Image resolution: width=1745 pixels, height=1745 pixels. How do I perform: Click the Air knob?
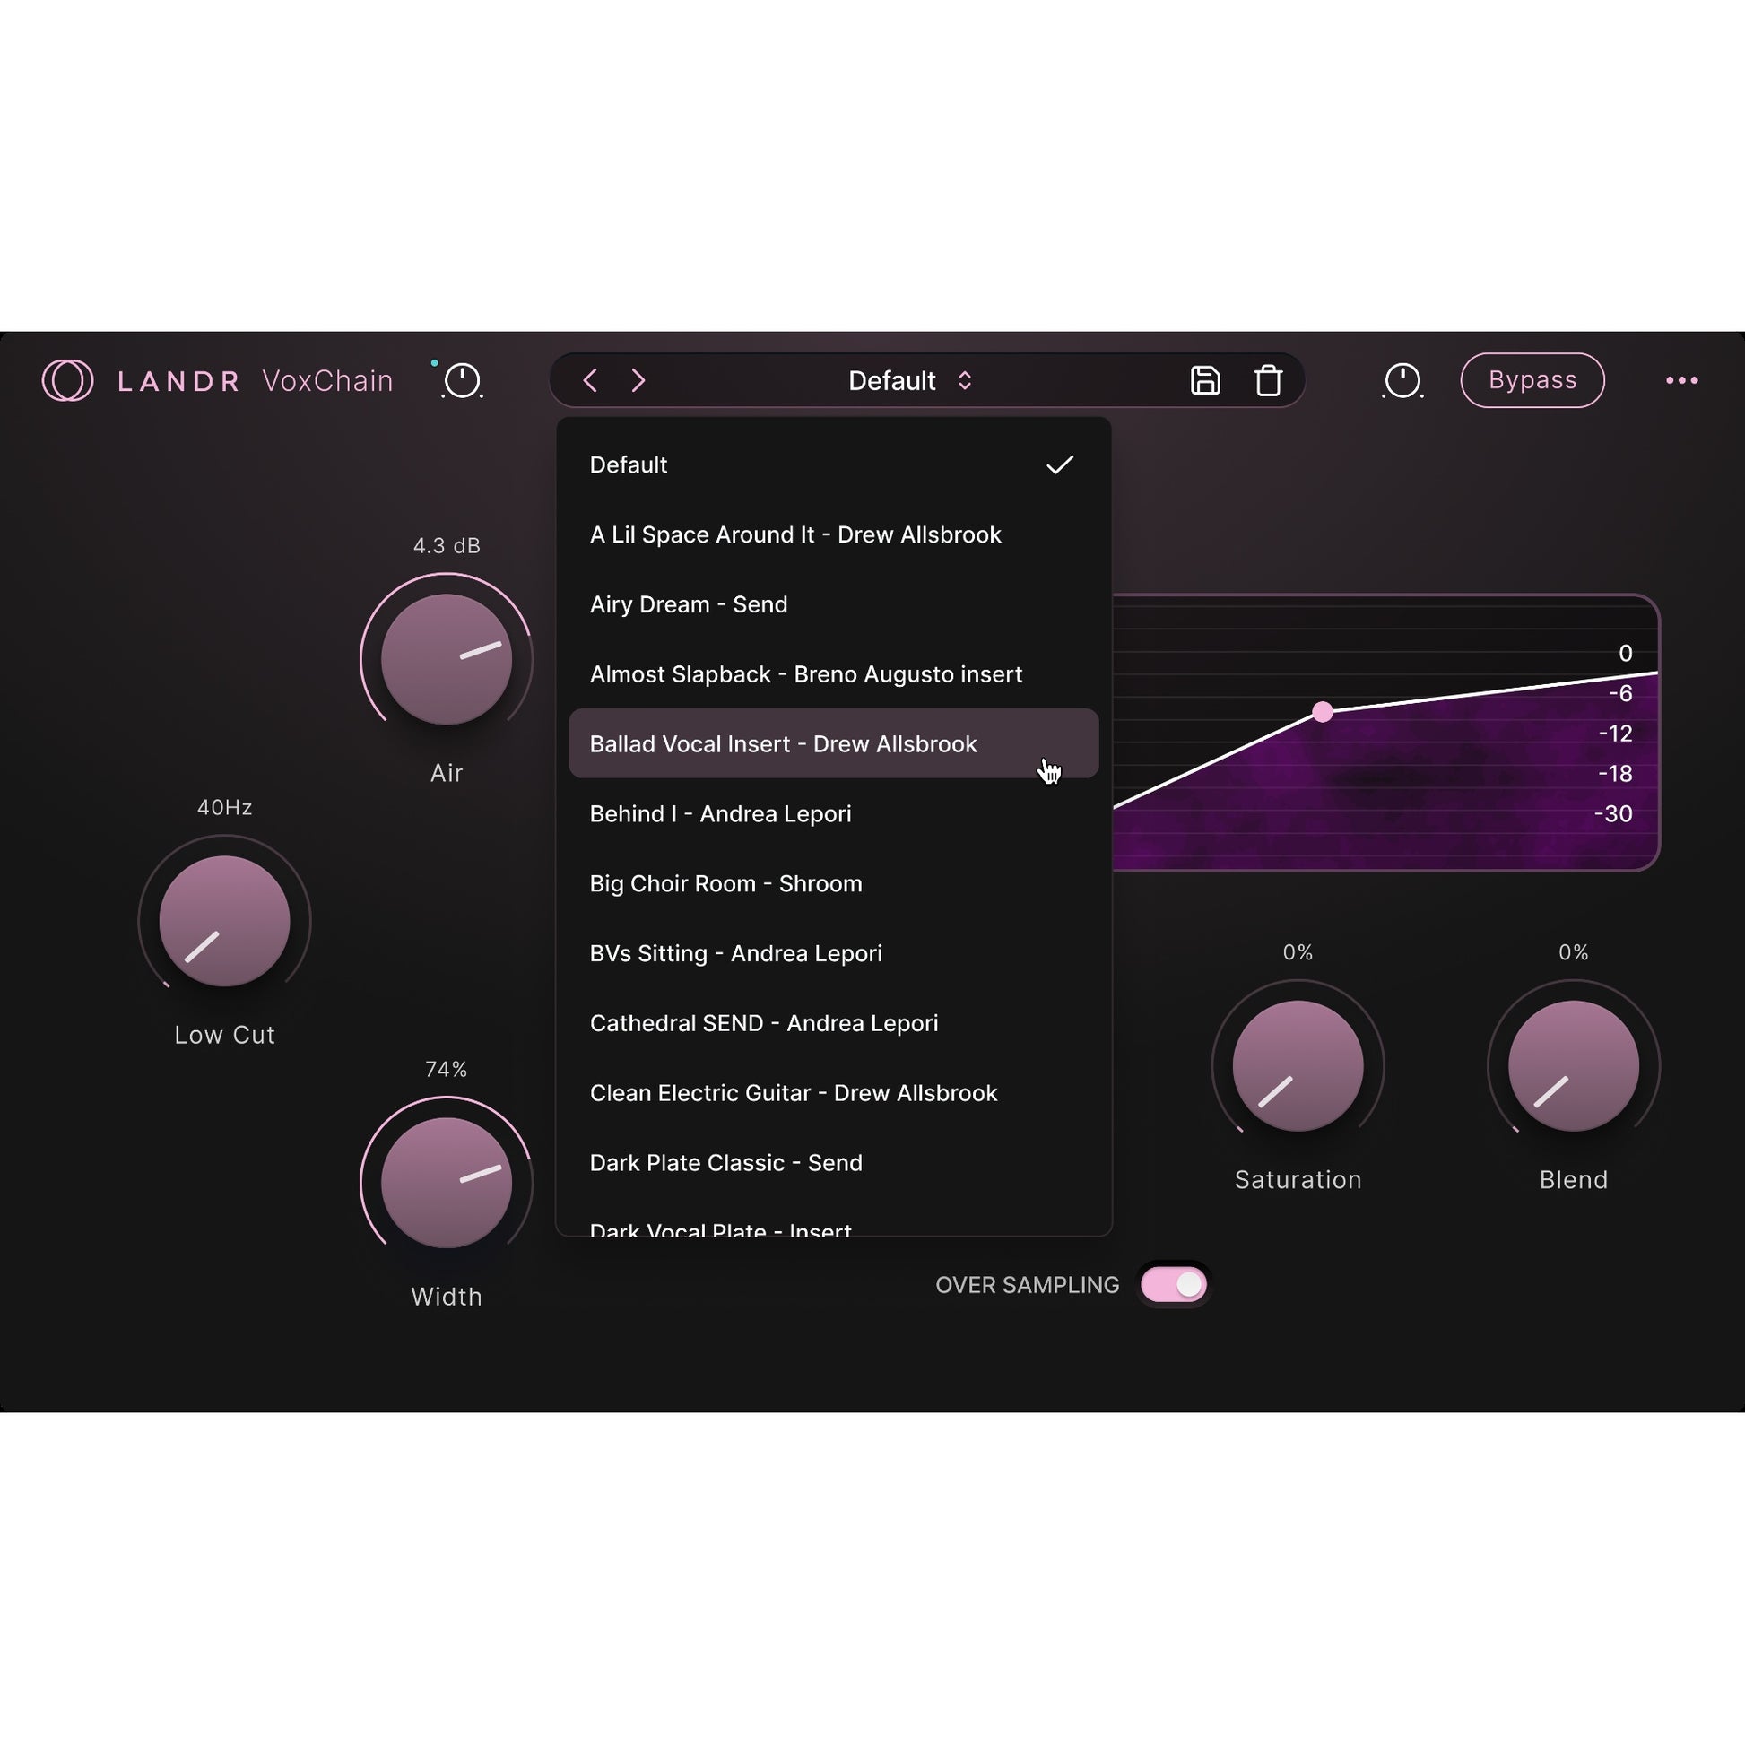447,658
